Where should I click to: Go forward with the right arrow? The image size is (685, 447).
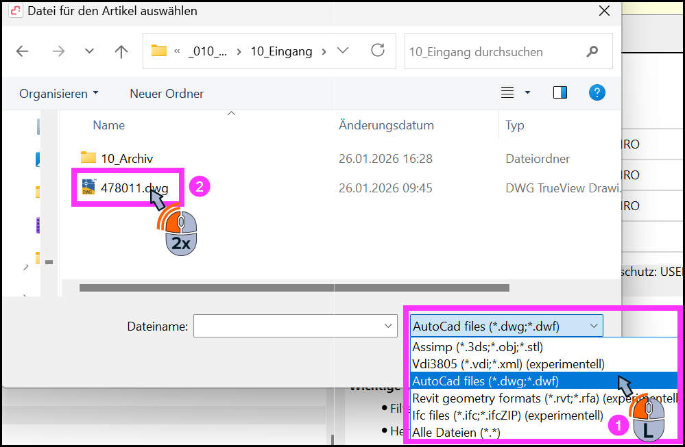(x=58, y=51)
